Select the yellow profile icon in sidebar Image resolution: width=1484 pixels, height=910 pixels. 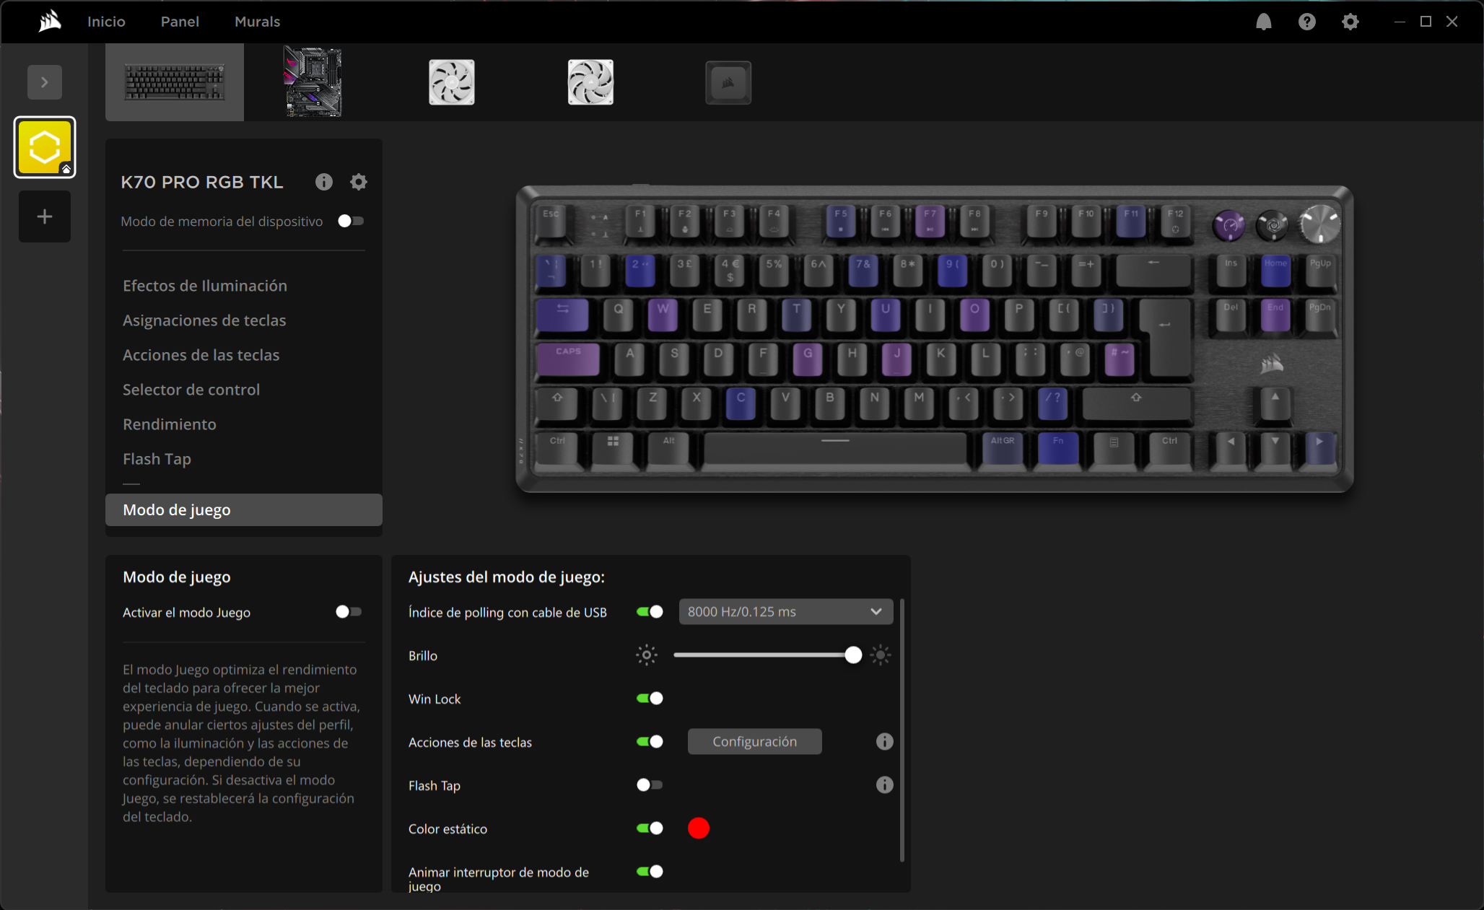[x=45, y=147]
